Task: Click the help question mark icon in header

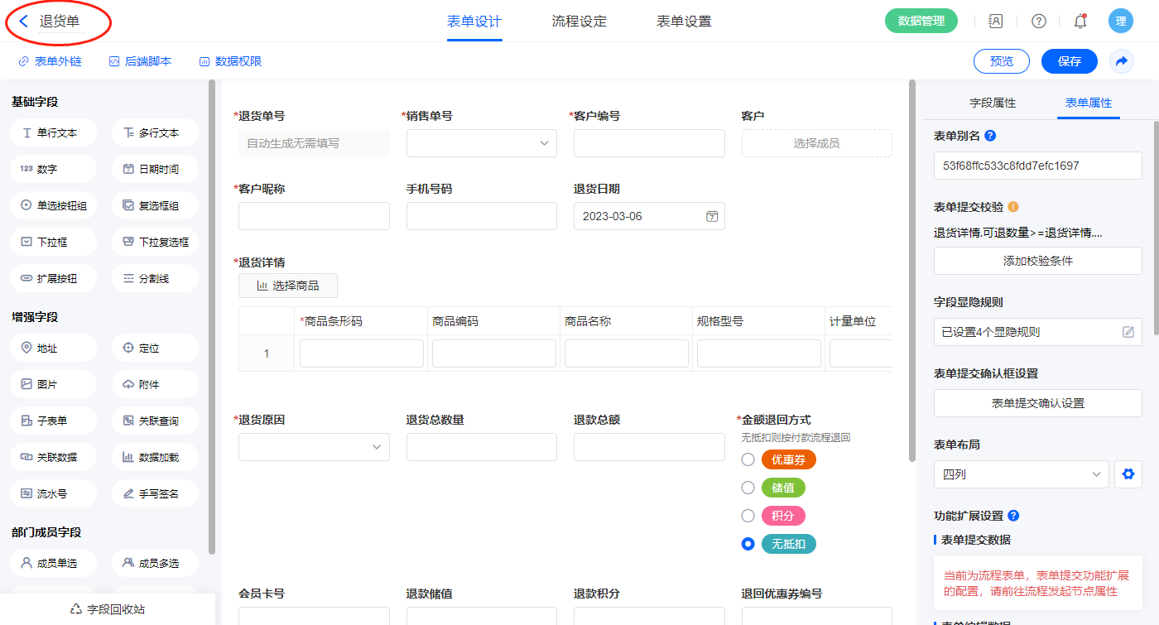Action: point(1038,22)
